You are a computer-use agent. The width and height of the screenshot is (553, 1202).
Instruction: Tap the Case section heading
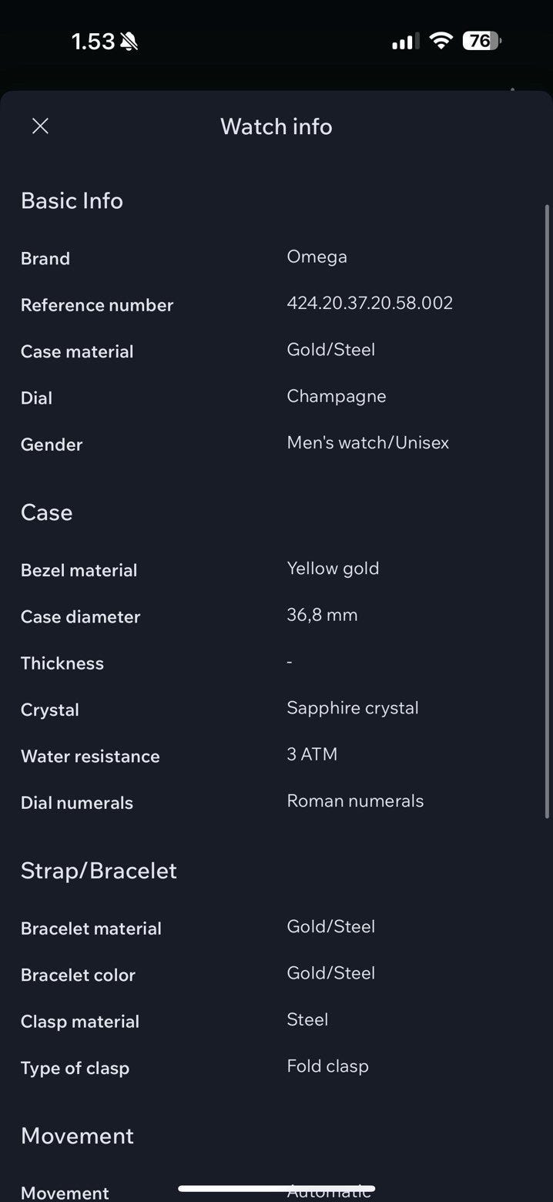click(x=46, y=512)
